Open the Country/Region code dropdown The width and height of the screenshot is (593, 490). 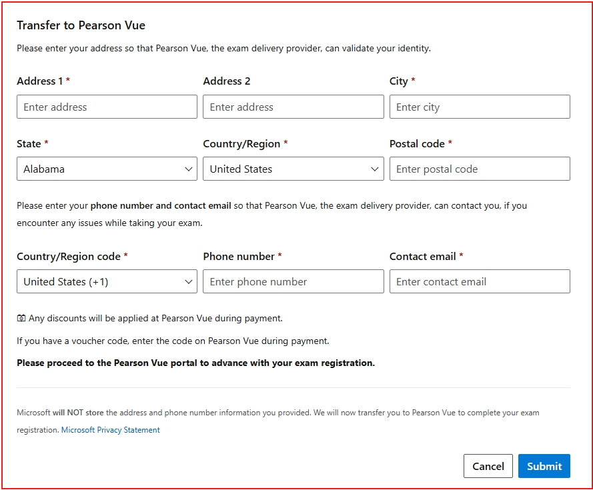(107, 281)
